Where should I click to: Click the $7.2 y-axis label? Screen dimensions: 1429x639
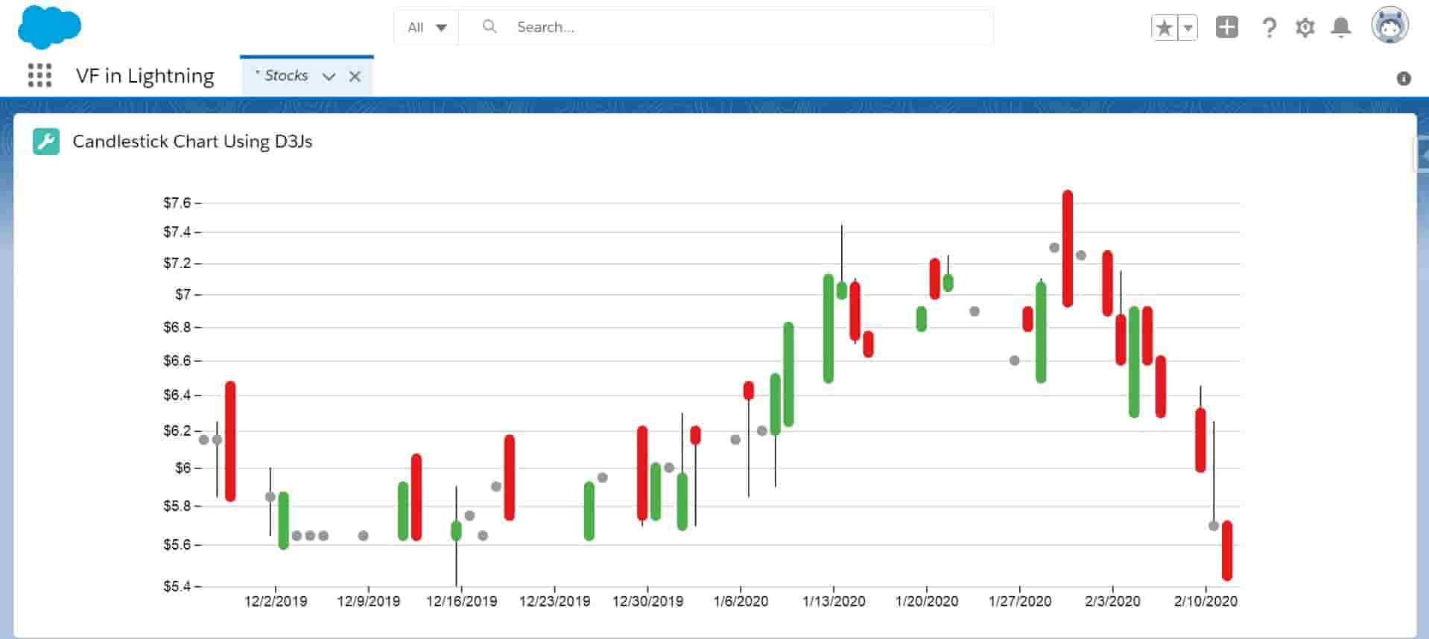[177, 263]
